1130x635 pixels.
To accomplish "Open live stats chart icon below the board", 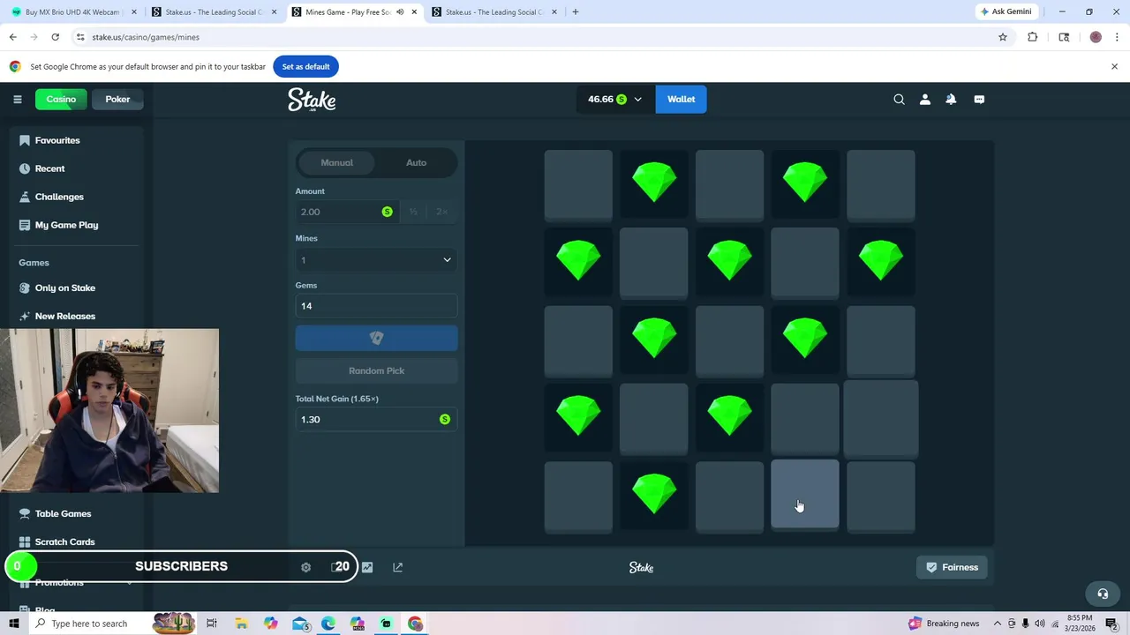I will (x=367, y=567).
